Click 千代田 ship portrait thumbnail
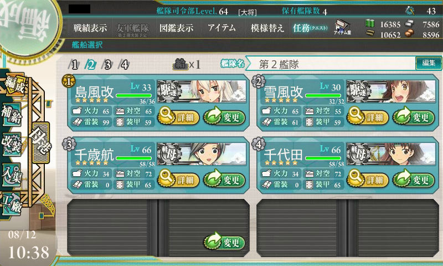 [x=391, y=154]
